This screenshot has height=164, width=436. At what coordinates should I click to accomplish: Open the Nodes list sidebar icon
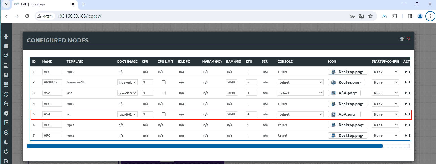click(x=6, y=46)
